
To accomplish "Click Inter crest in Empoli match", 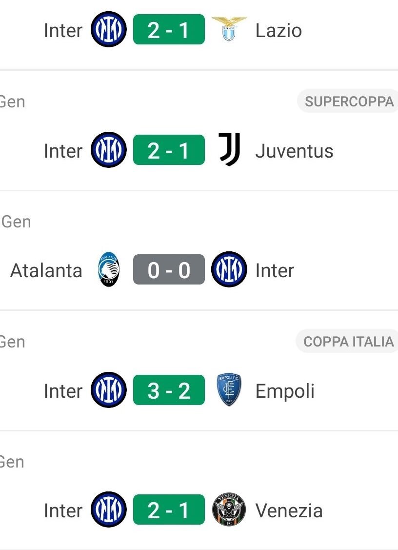I will [109, 390].
